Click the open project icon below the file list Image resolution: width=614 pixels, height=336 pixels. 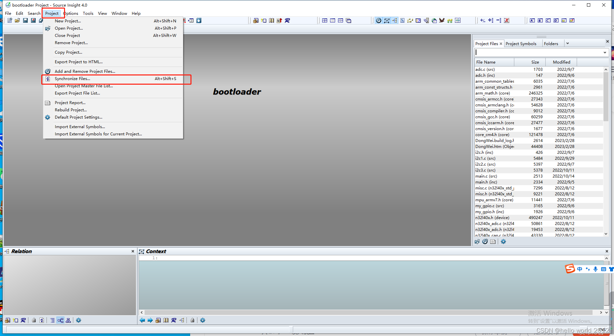[x=477, y=241]
